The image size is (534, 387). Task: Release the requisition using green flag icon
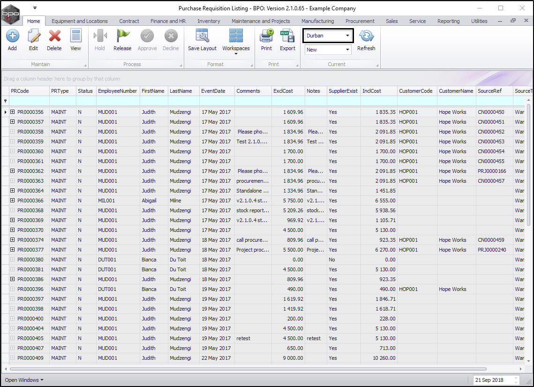pyautogui.click(x=122, y=37)
